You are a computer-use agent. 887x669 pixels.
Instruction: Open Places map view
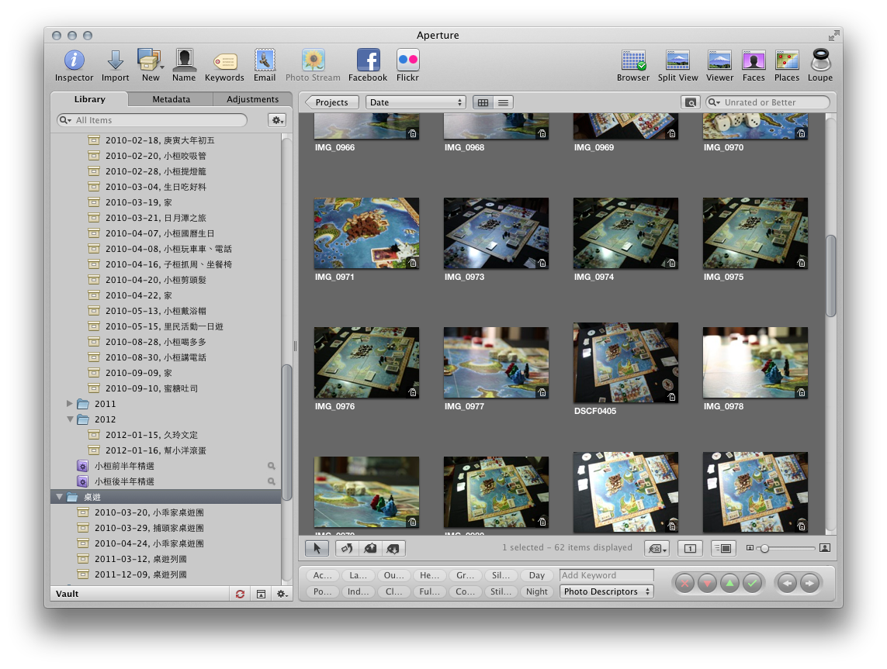786,60
